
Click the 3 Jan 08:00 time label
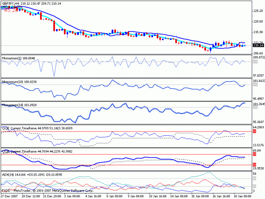pos(72,196)
